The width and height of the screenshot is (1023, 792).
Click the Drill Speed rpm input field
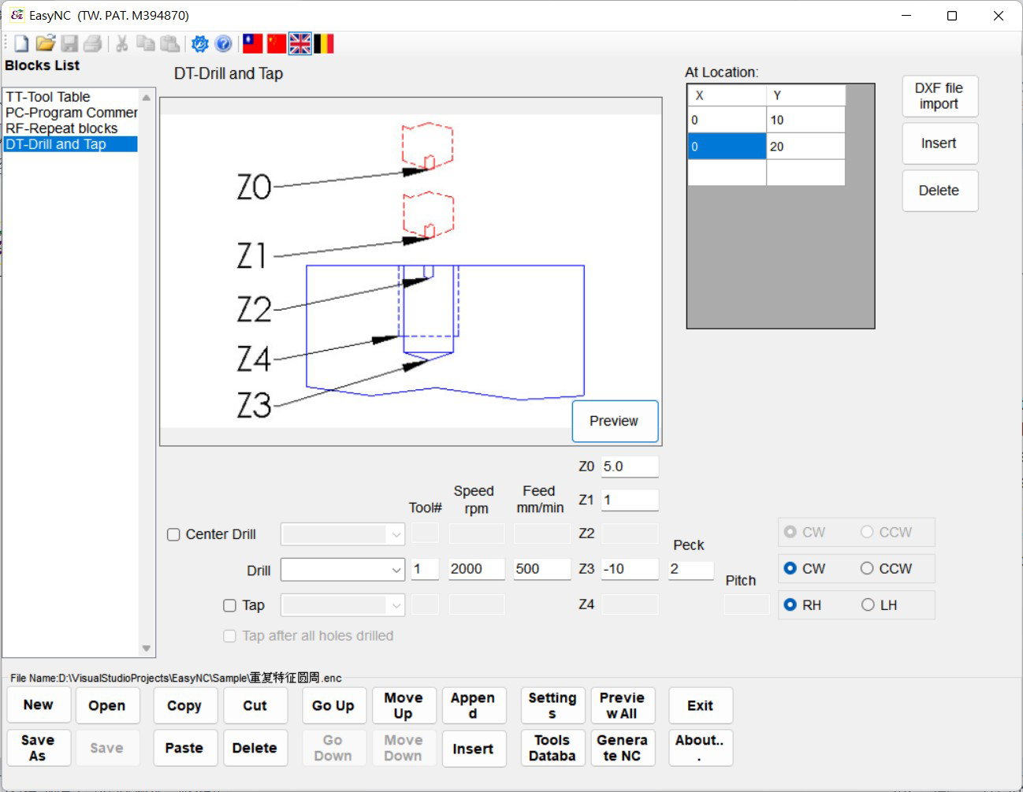tap(477, 569)
